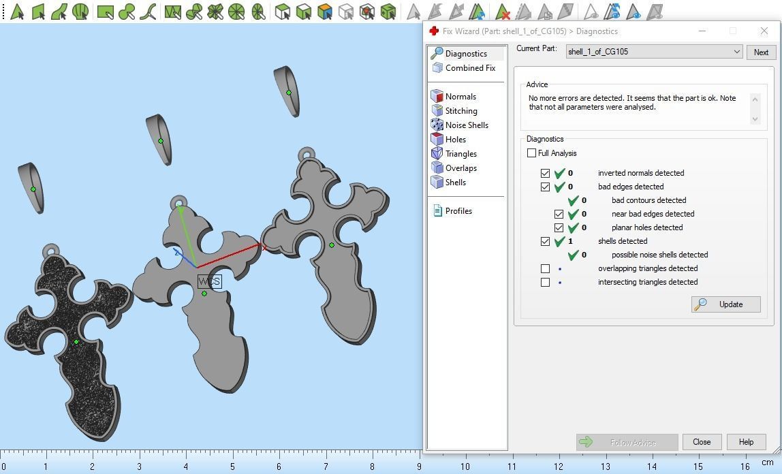782x474 pixels.
Task: Select the oval mesh pen tool
Action: 258,12
